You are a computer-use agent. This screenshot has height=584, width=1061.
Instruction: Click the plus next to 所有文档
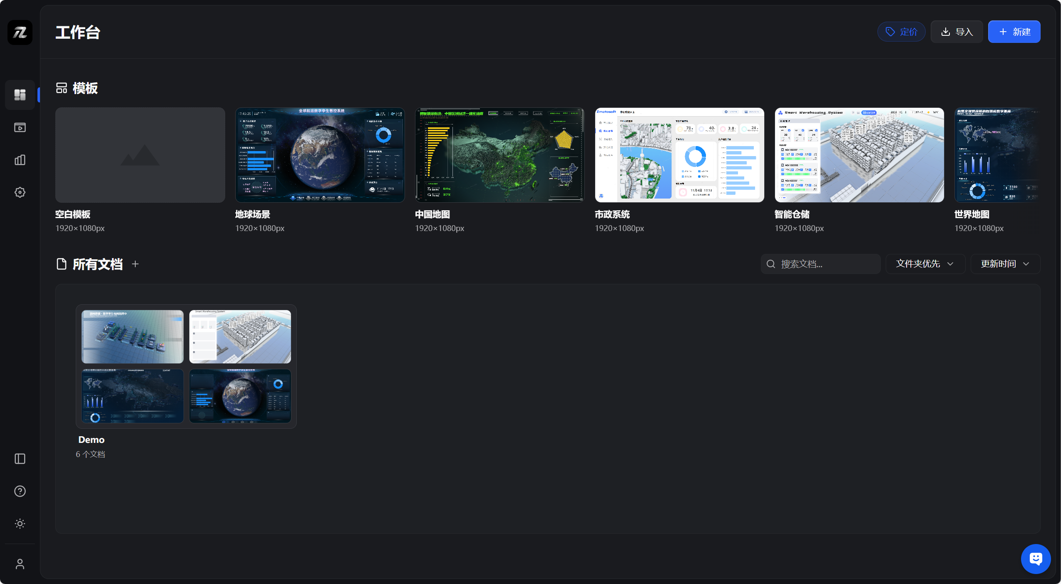pyautogui.click(x=135, y=264)
